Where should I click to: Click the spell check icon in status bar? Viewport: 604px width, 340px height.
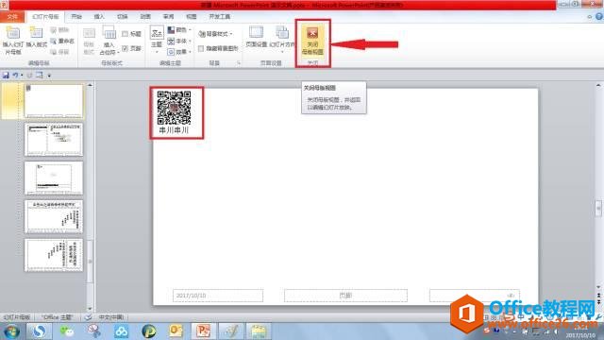click(88, 317)
